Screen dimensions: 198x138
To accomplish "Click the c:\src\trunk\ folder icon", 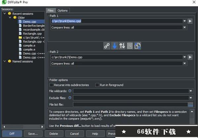I will tap(20, 38).
